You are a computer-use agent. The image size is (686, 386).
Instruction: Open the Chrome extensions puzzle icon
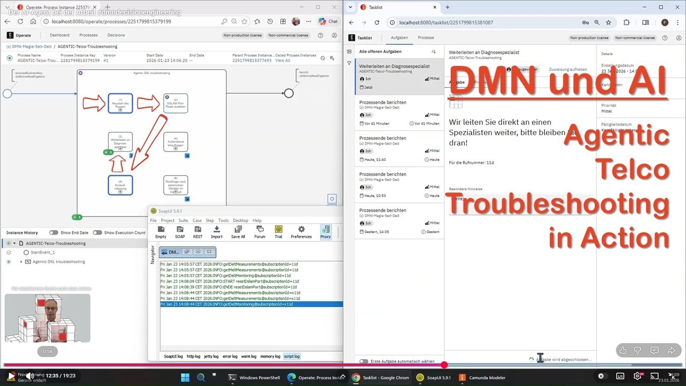tap(627, 23)
